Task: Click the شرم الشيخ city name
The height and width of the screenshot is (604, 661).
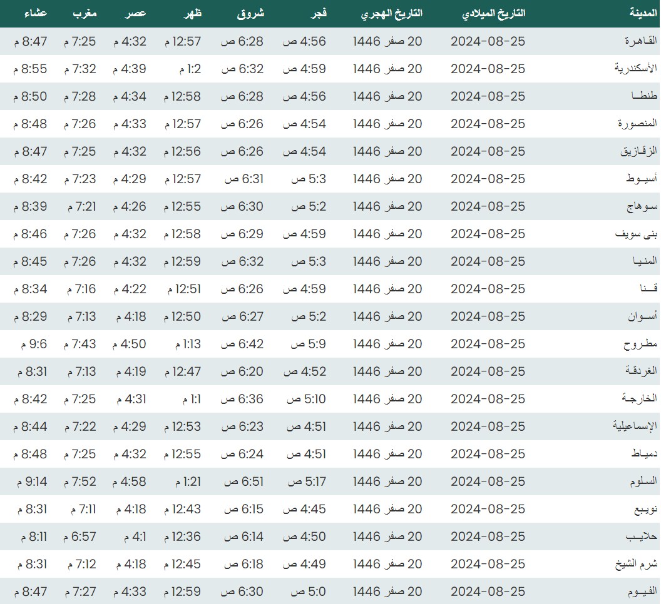Action: point(636,564)
